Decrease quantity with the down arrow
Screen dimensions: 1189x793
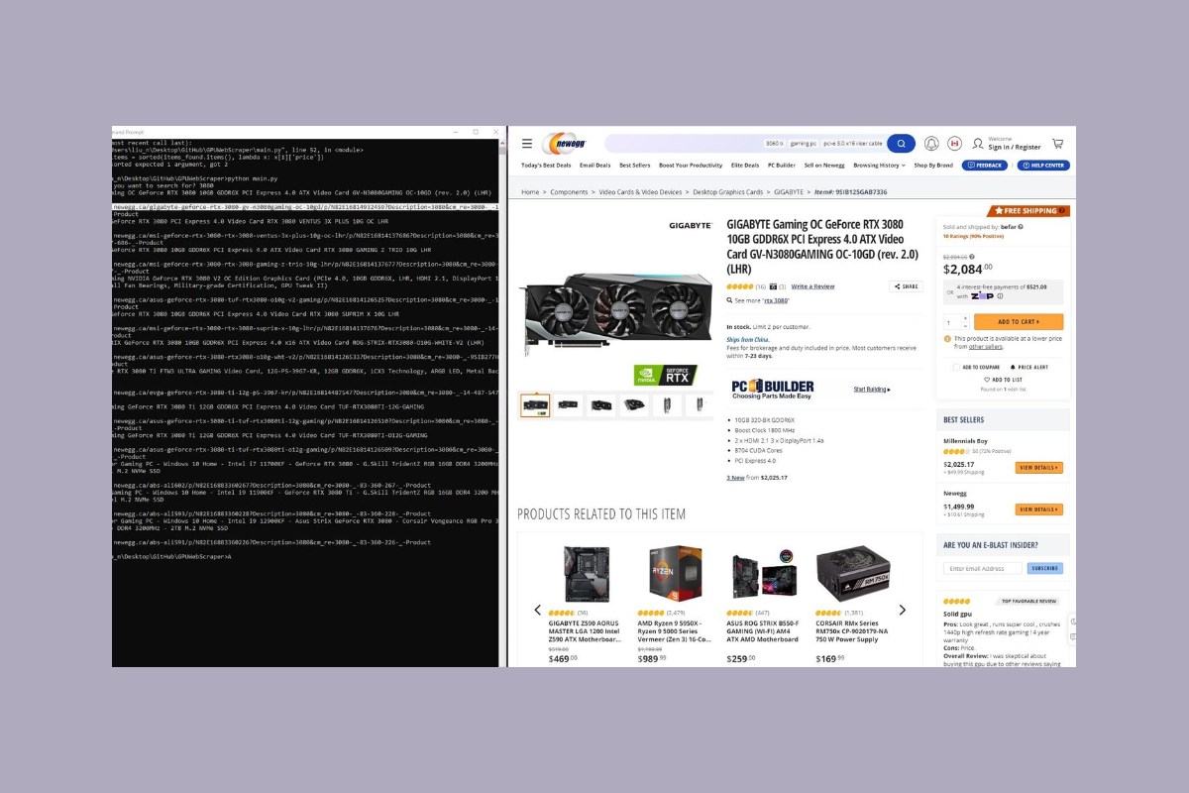coord(965,325)
